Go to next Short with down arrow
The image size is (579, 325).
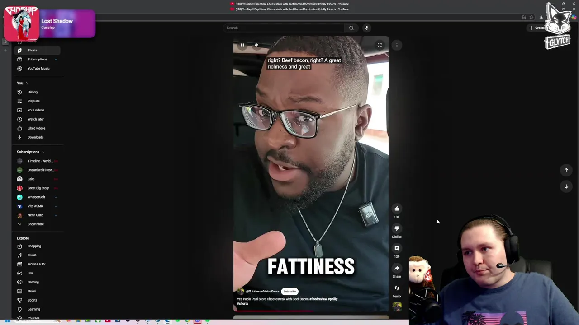pyautogui.click(x=566, y=186)
